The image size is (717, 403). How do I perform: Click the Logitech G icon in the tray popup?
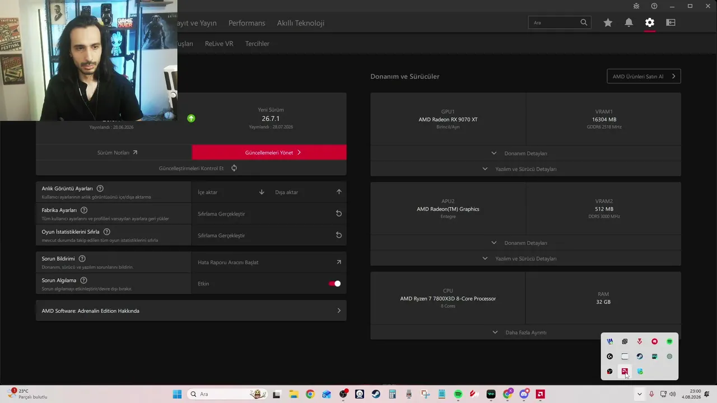pos(610,357)
